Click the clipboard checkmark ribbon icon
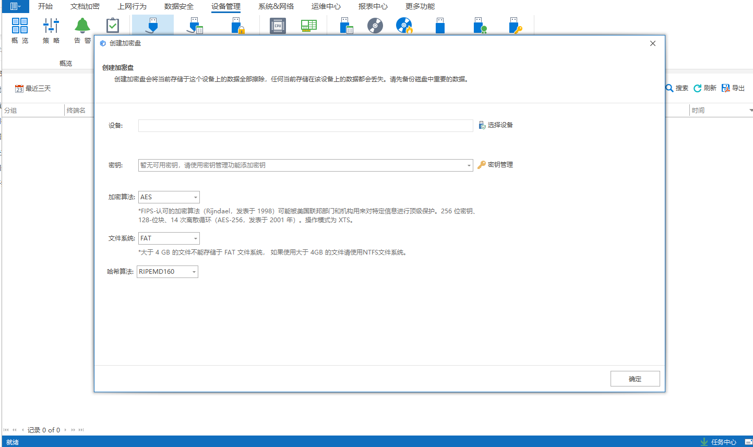The height and width of the screenshot is (447, 753). pyautogui.click(x=113, y=26)
